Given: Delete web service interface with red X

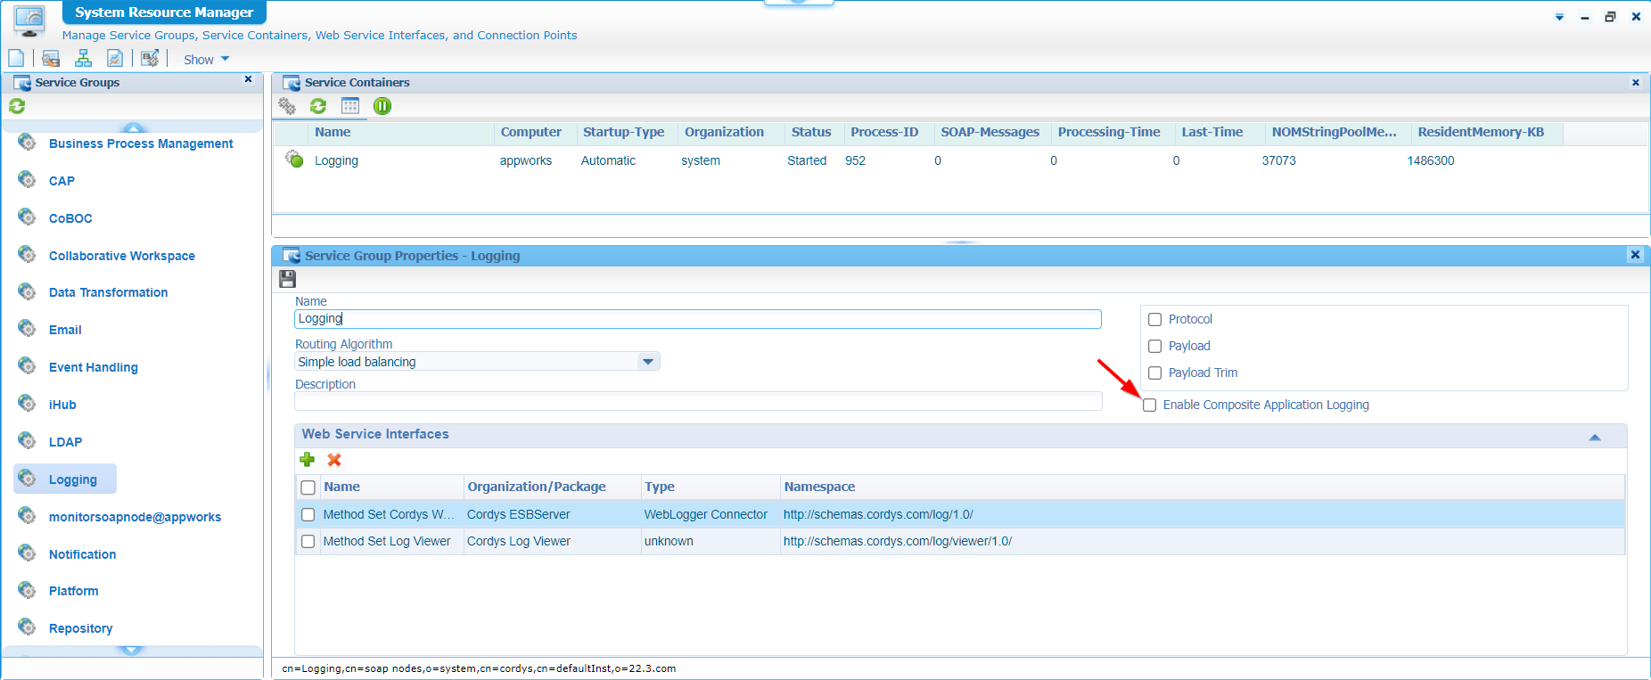Looking at the screenshot, I should [334, 460].
